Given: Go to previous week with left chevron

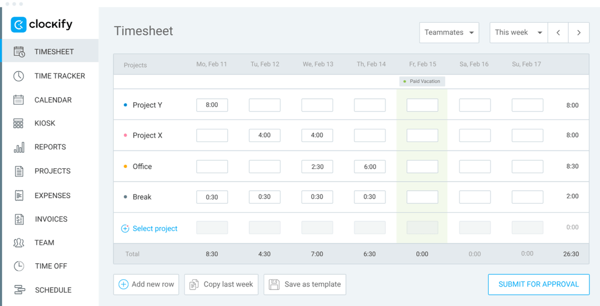Looking at the screenshot, I should (x=558, y=33).
